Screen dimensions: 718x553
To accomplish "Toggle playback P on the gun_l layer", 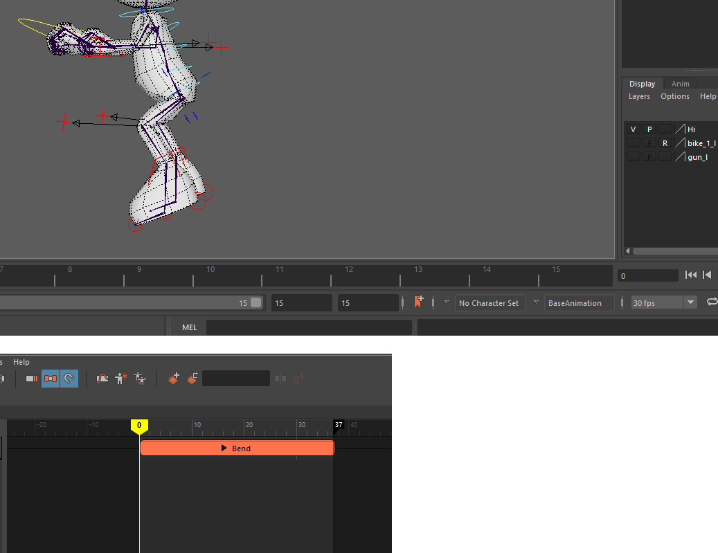I will pyautogui.click(x=649, y=156).
